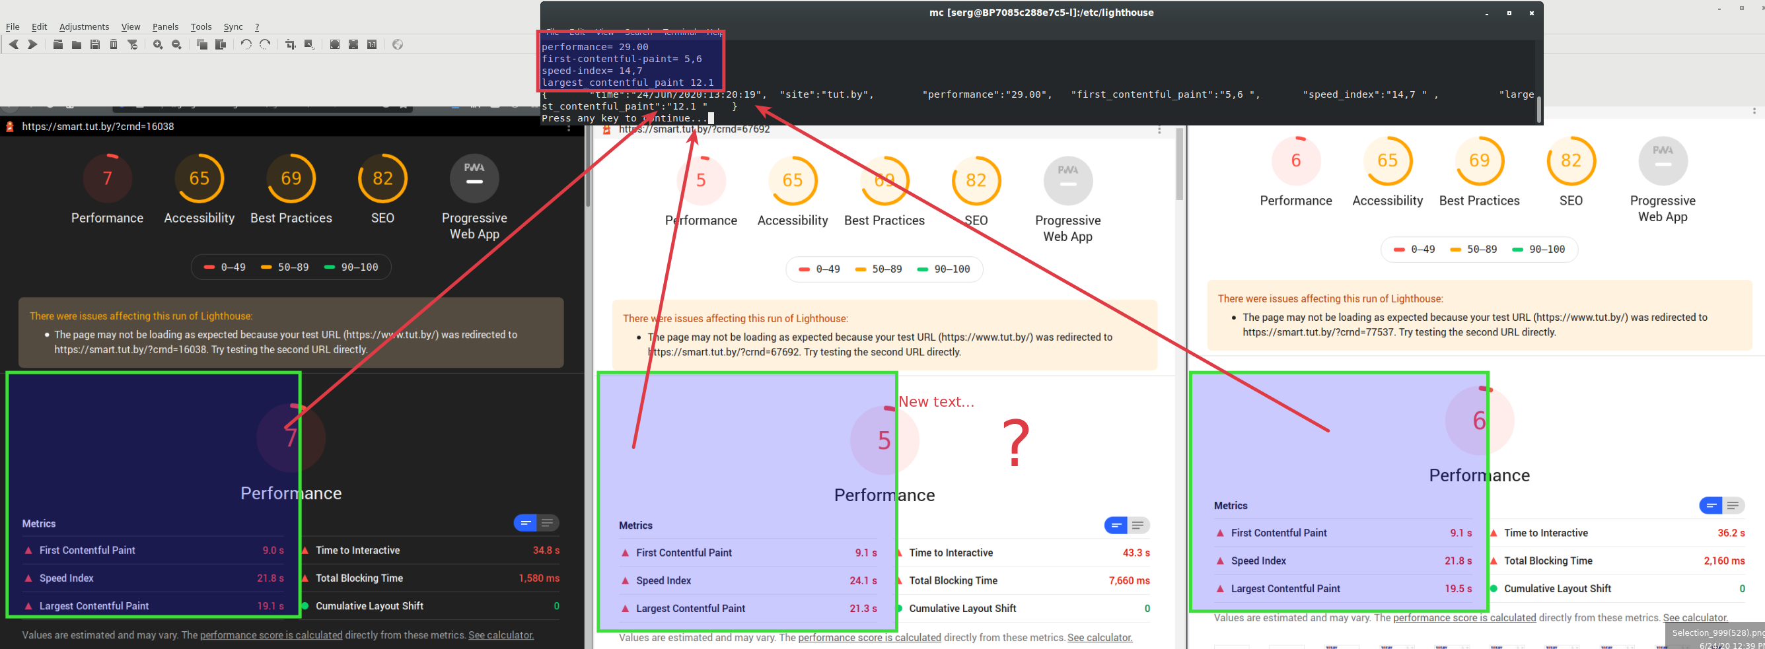The image size is (1765, 649).
Task: Open 'performance score is calculated' link in crnd=77537 report
Action: 1464,617
